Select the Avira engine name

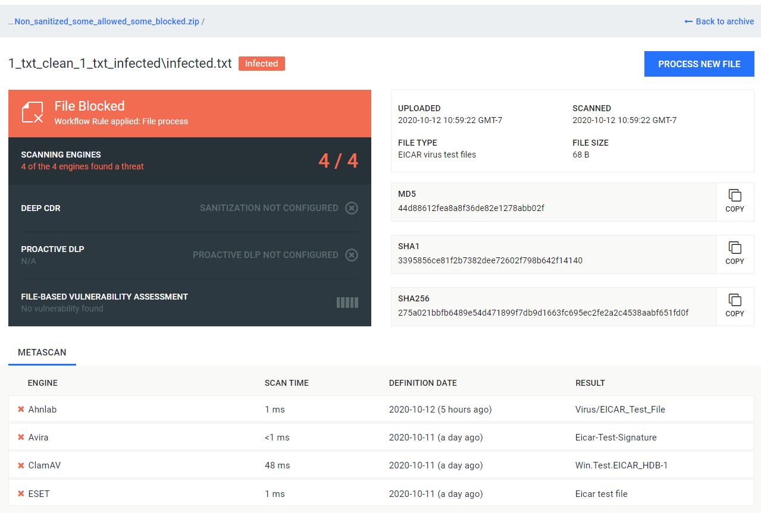tap(39, 438)
